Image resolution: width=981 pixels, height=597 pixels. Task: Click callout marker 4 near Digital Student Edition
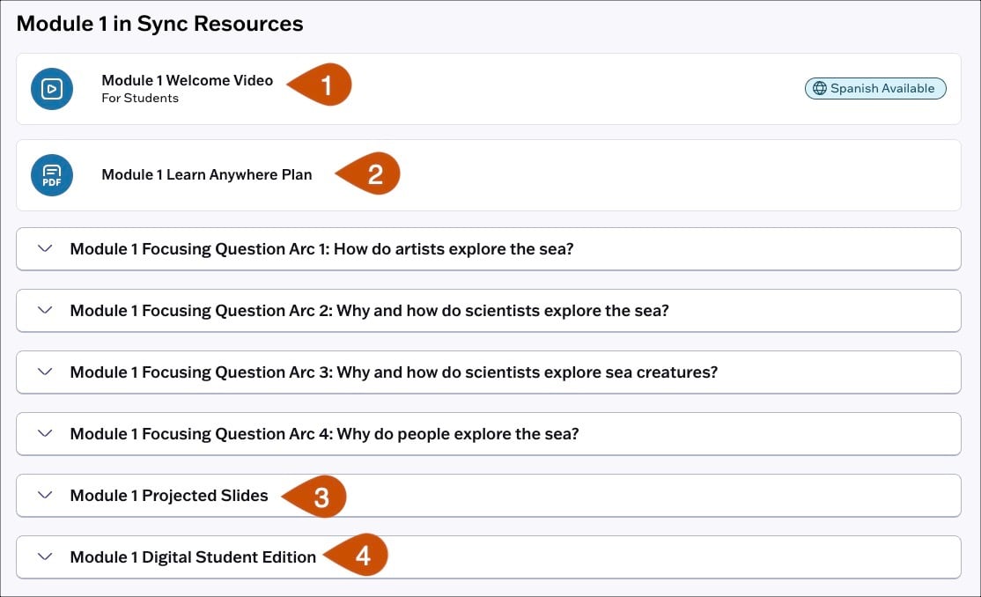[365, 556]
